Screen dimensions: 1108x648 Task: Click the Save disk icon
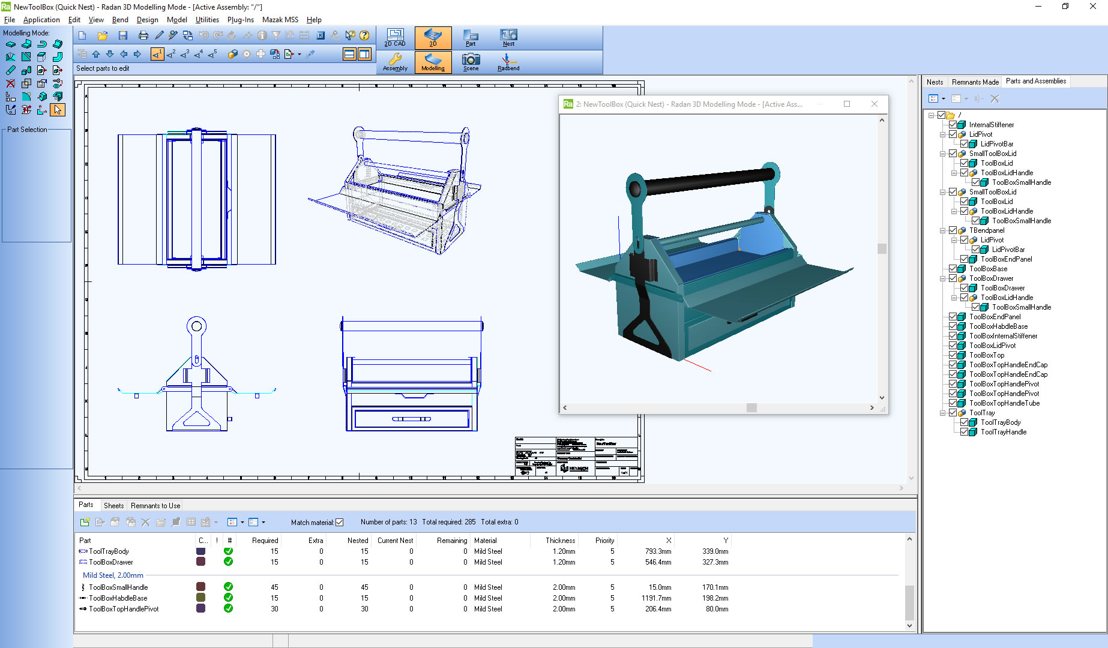coord(123,36)
